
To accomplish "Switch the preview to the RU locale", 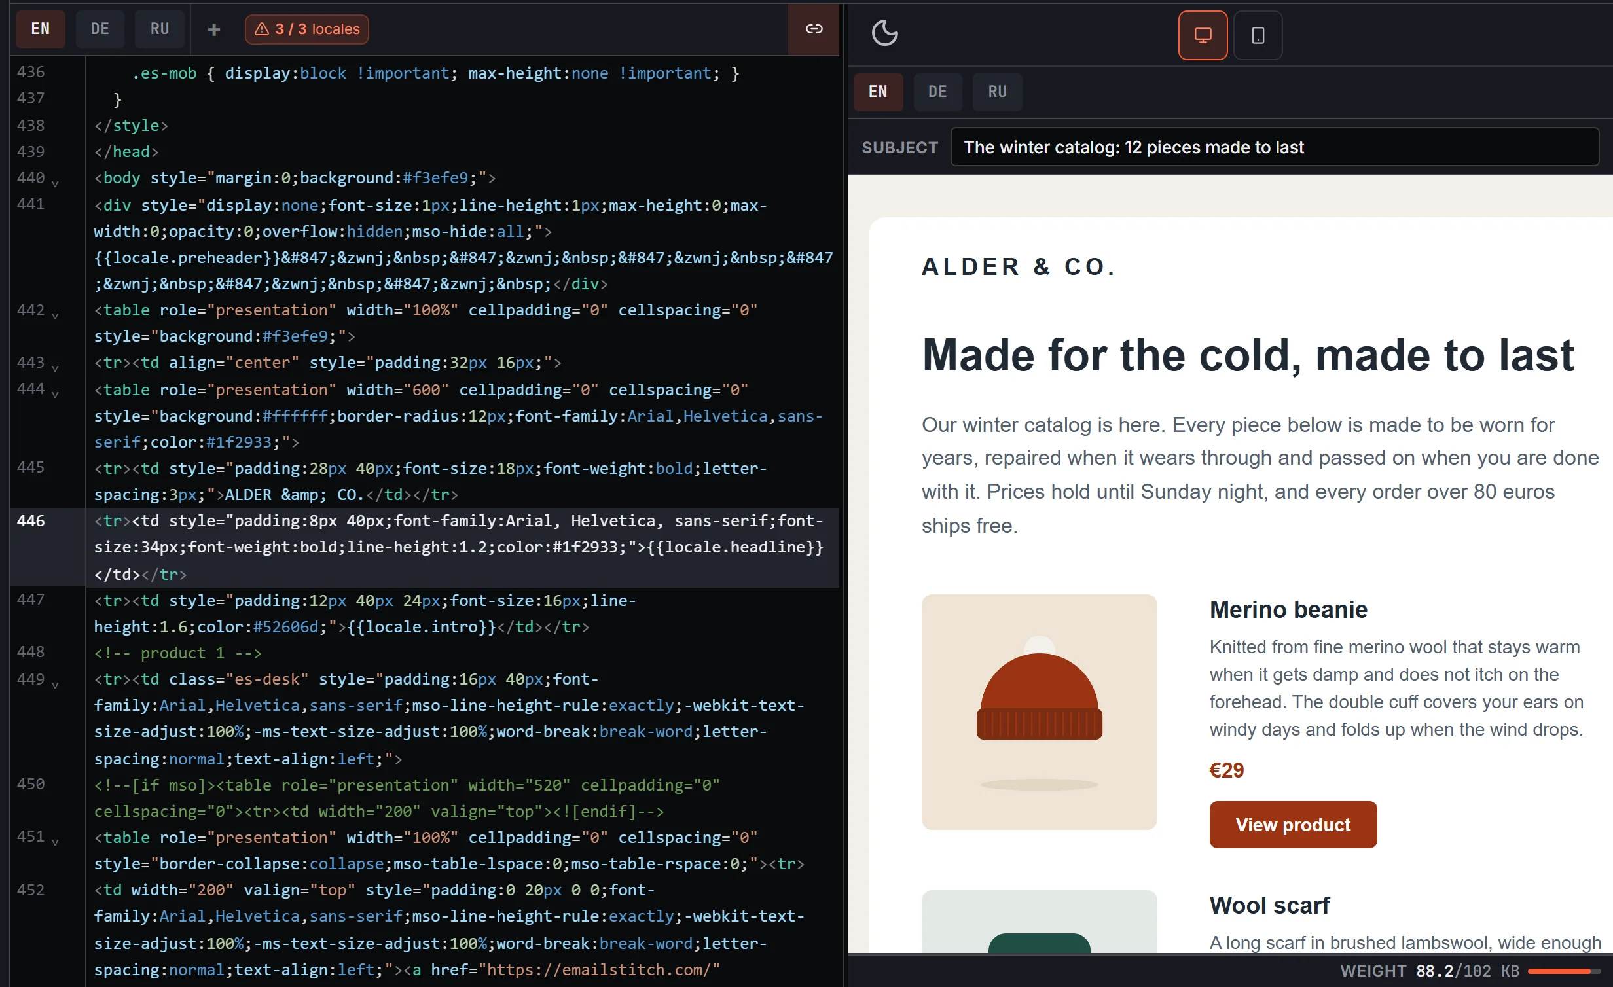I will 997,92.
